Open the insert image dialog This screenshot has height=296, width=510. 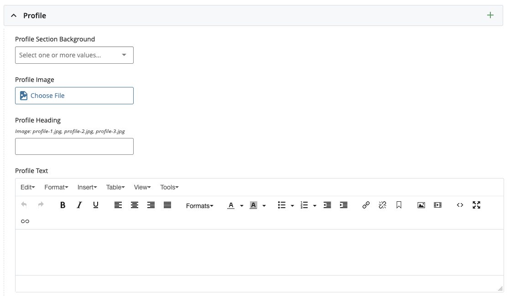click(x=421, y=205)
